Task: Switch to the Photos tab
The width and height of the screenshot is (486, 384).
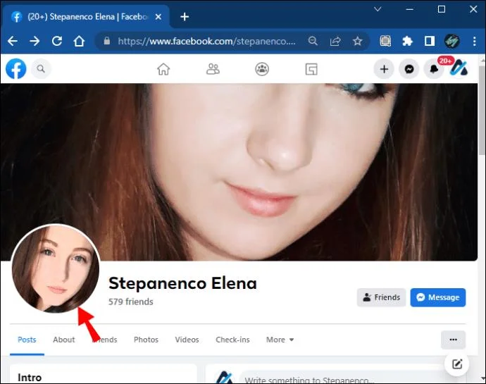Action: tap(146, 340)
